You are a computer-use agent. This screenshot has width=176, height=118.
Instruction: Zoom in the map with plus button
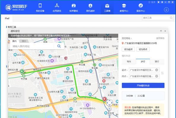[x=109, y=109]
